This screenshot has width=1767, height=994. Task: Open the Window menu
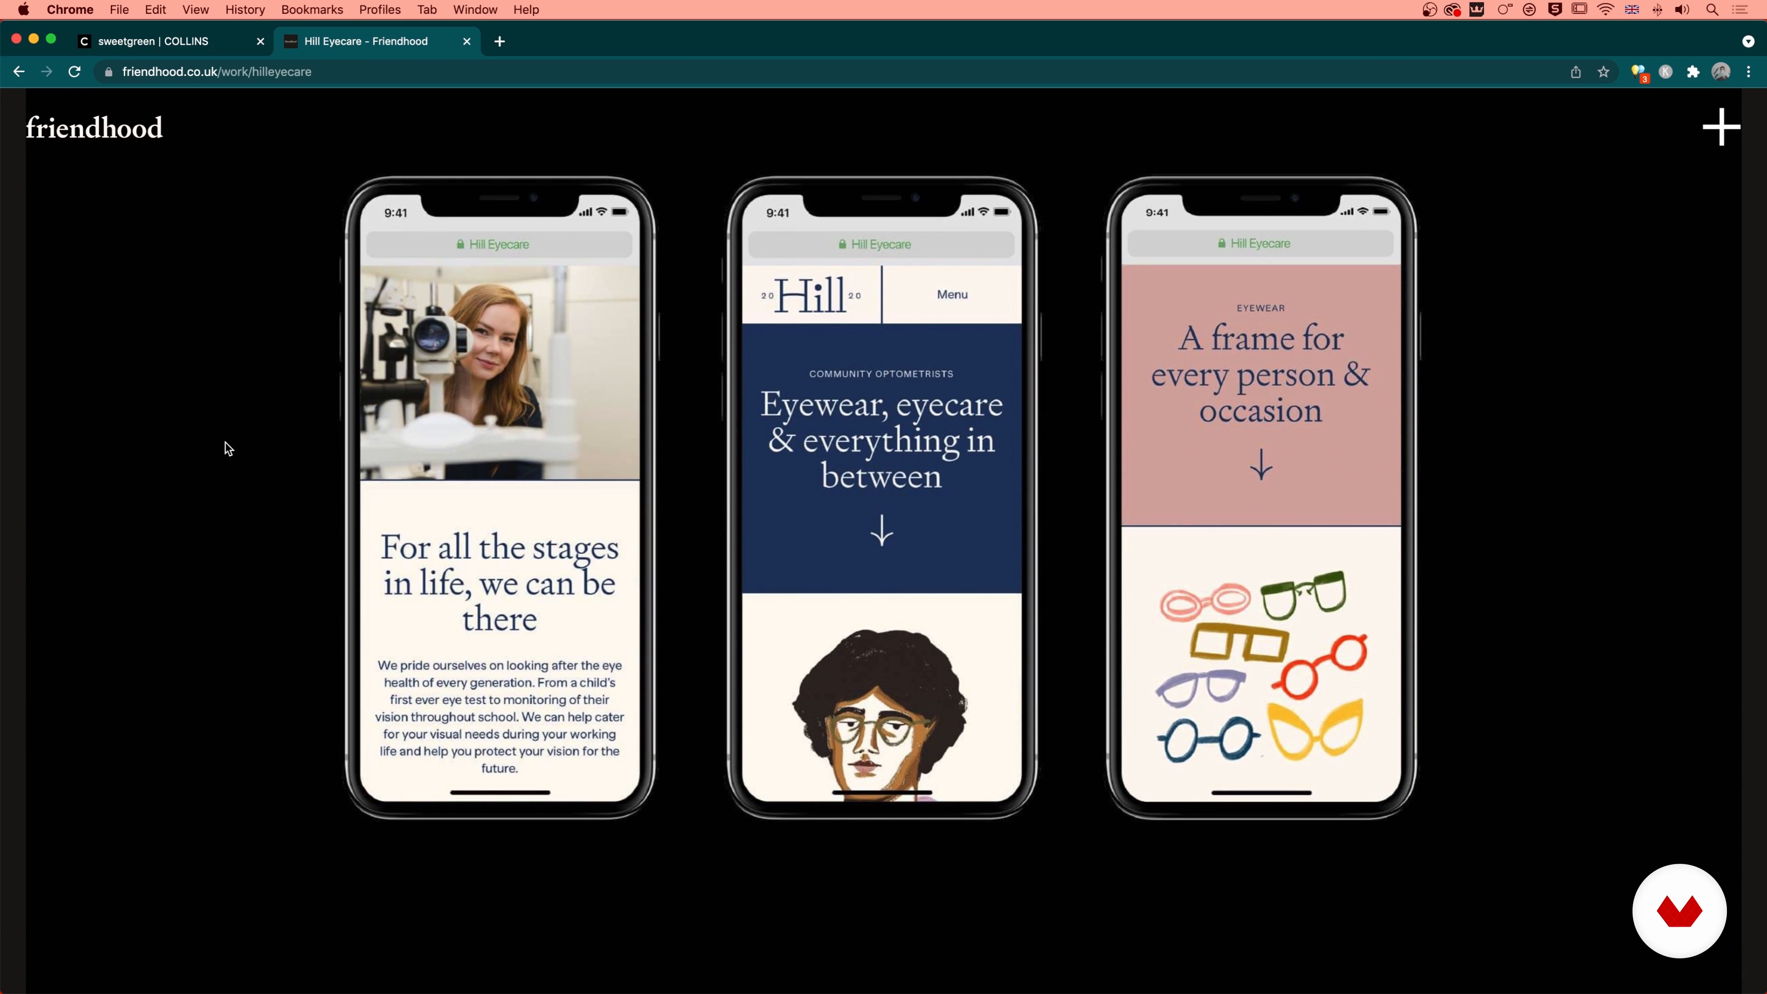475,10
